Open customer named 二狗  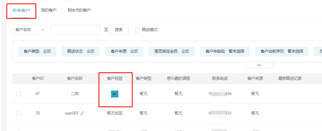click(75, 94)
